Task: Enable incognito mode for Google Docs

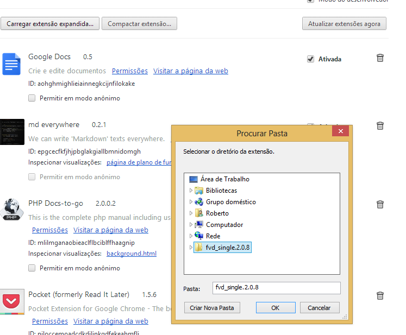Action: (x=32, y=98)
